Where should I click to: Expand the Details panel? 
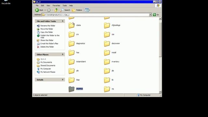tap(63, 80)
